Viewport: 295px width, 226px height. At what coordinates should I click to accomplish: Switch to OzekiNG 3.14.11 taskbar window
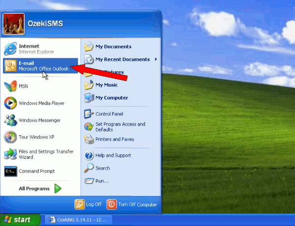tap(79, 220)
